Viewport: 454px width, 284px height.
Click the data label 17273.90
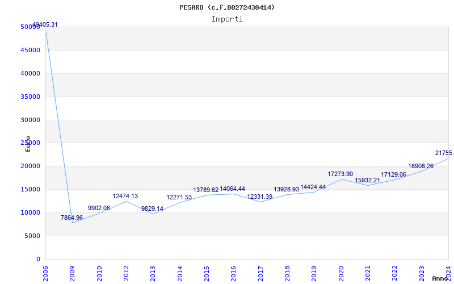[x=340, y=174]
